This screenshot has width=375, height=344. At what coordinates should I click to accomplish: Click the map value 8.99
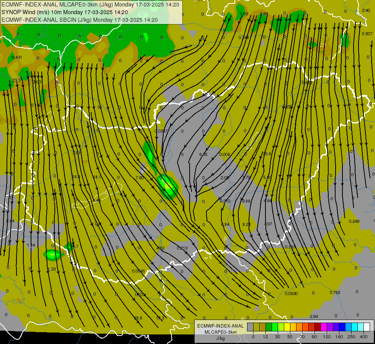(264, 14)
